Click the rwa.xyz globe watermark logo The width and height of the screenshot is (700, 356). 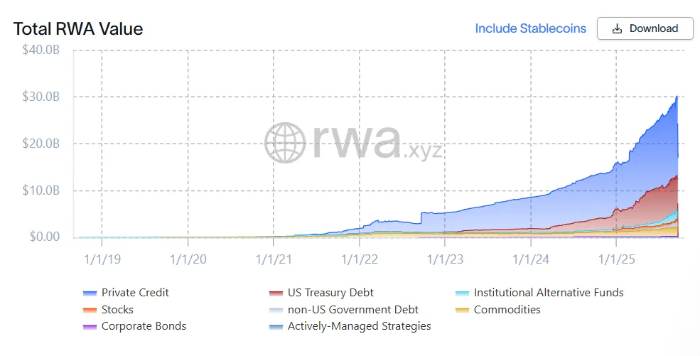point(284,142)
